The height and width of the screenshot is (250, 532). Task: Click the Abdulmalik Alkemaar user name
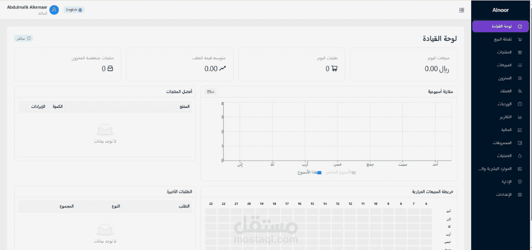click(x=27, y=7)
